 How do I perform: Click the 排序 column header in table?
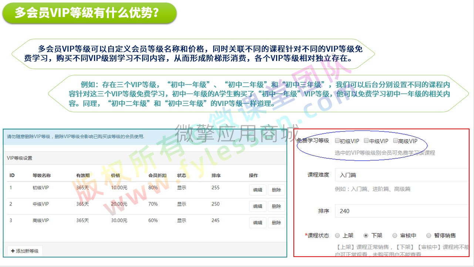point(216,175)
